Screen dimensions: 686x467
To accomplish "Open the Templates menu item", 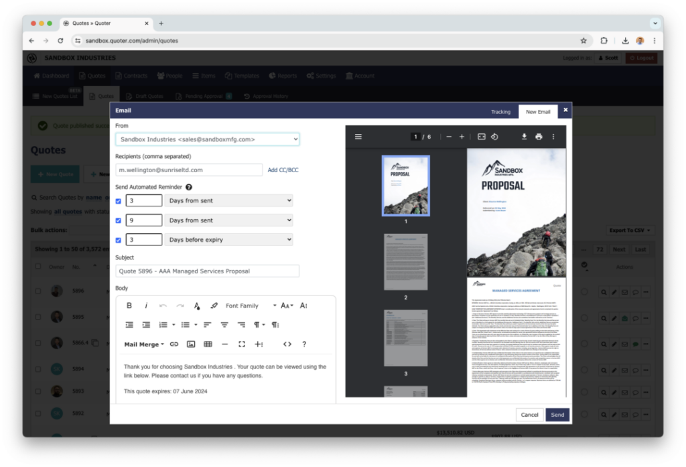I will coord(242,76).
